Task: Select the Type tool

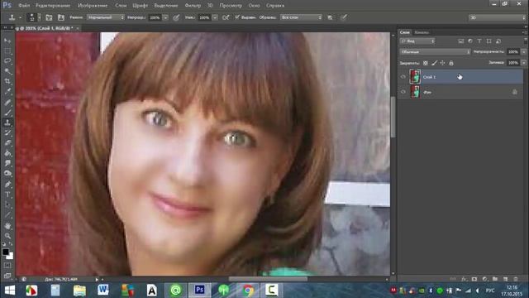Action: [7, 195]
